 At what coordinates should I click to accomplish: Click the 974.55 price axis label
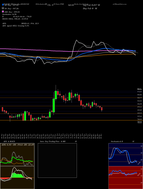139,92
